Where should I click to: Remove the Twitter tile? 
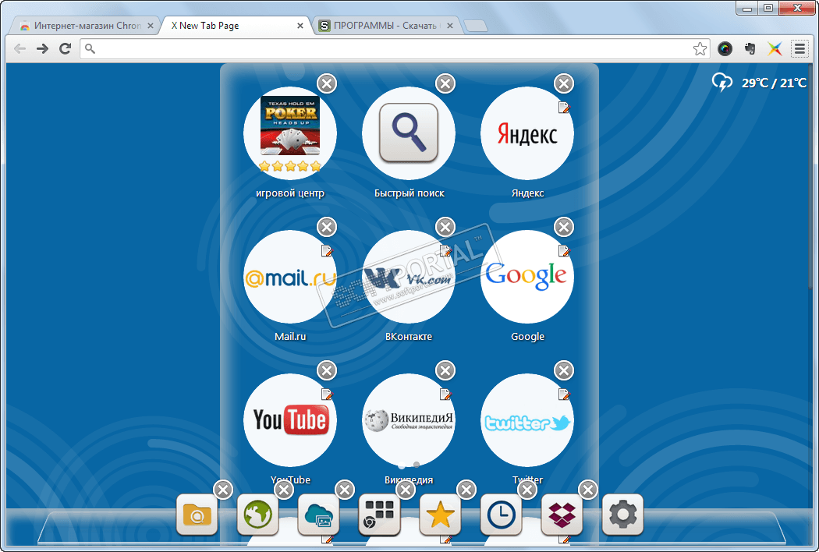pos(564,371)
